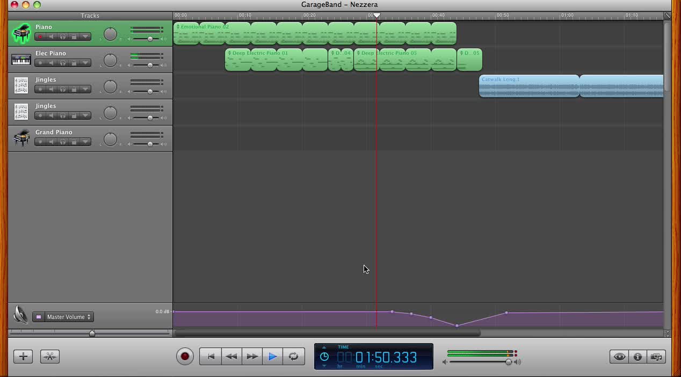
Task: Mute the Elec Piano track
Action: pos(52,63)
